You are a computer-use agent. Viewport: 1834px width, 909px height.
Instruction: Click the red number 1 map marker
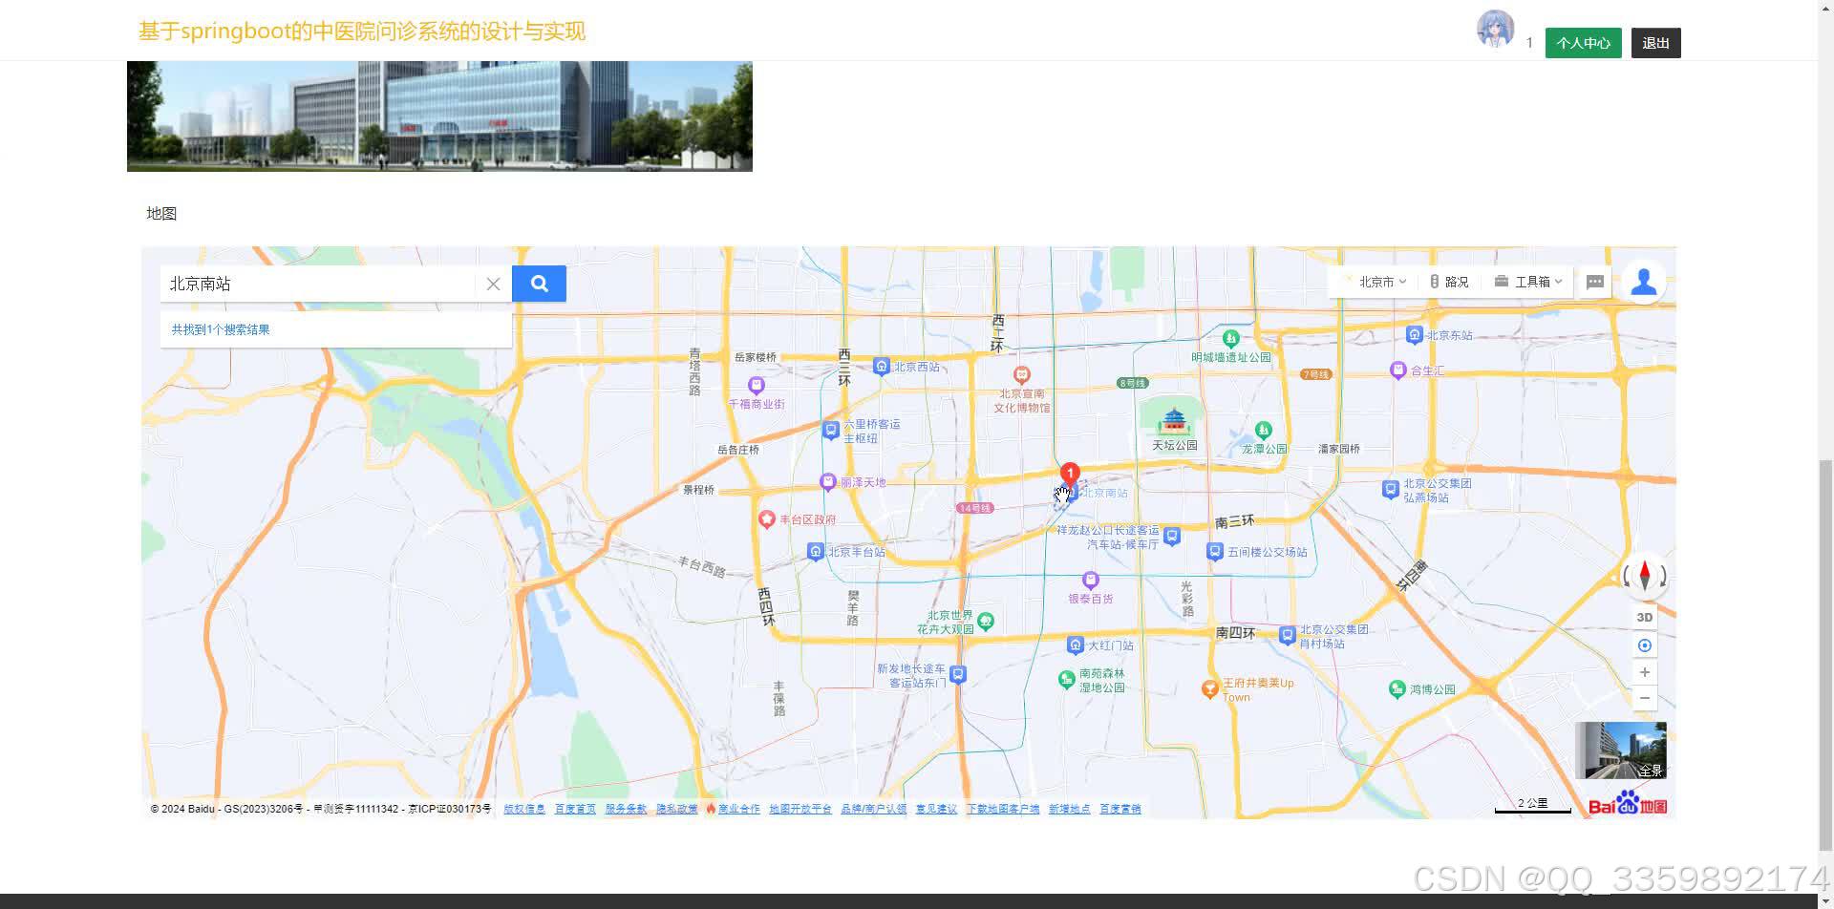[1070, 475]
